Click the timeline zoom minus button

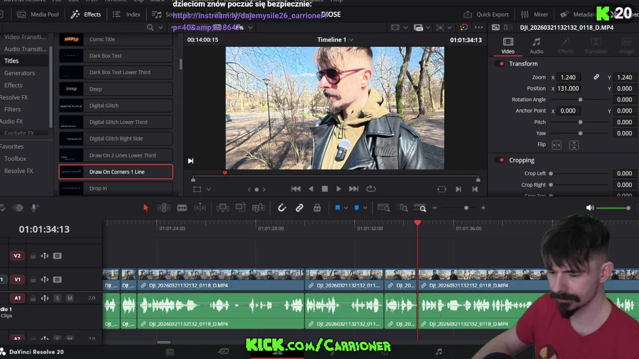(435, 208)
